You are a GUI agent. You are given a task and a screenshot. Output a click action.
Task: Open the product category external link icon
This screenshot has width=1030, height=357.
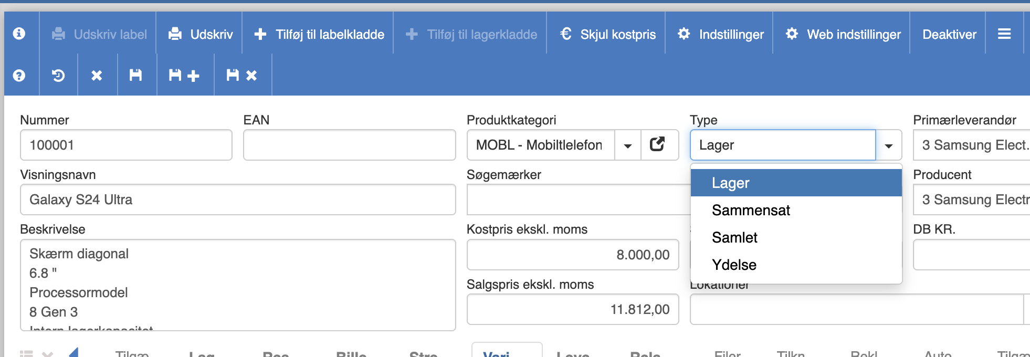657,144
